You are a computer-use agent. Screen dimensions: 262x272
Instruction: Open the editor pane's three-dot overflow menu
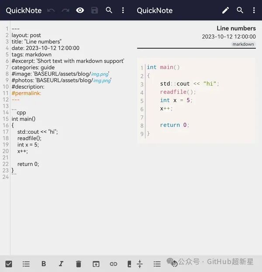[x=123, y=10]
